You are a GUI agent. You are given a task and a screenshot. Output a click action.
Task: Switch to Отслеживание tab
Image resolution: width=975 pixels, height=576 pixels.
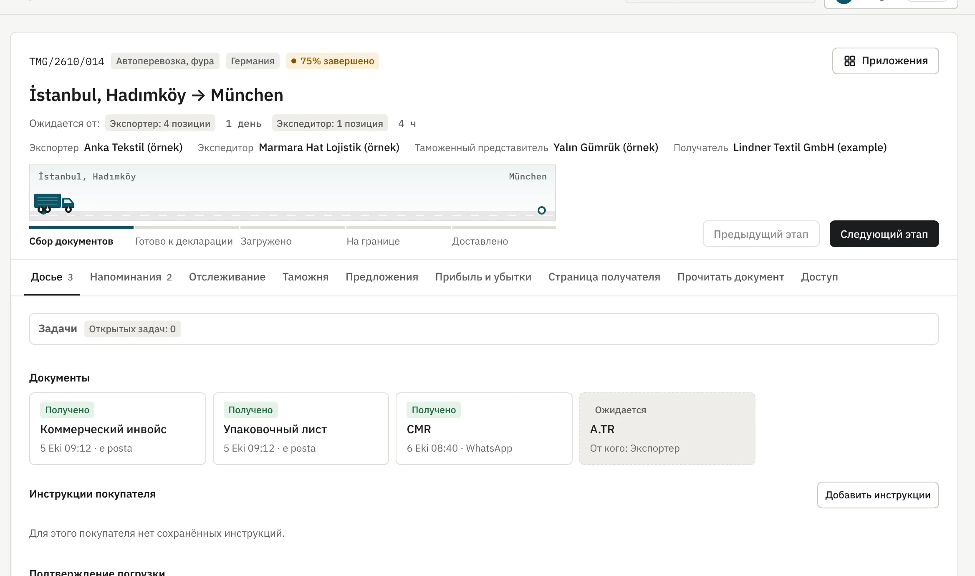[227, 277]
